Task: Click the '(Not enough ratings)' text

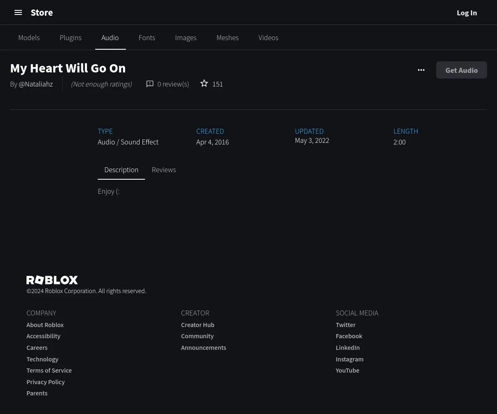Action: tap(101, 84)
